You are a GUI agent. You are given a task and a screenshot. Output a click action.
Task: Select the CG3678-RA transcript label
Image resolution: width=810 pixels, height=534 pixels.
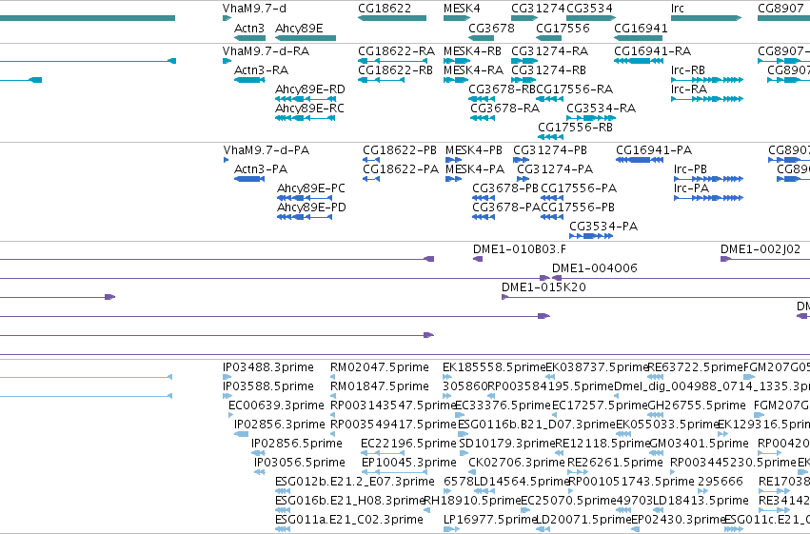click(504, 109)
